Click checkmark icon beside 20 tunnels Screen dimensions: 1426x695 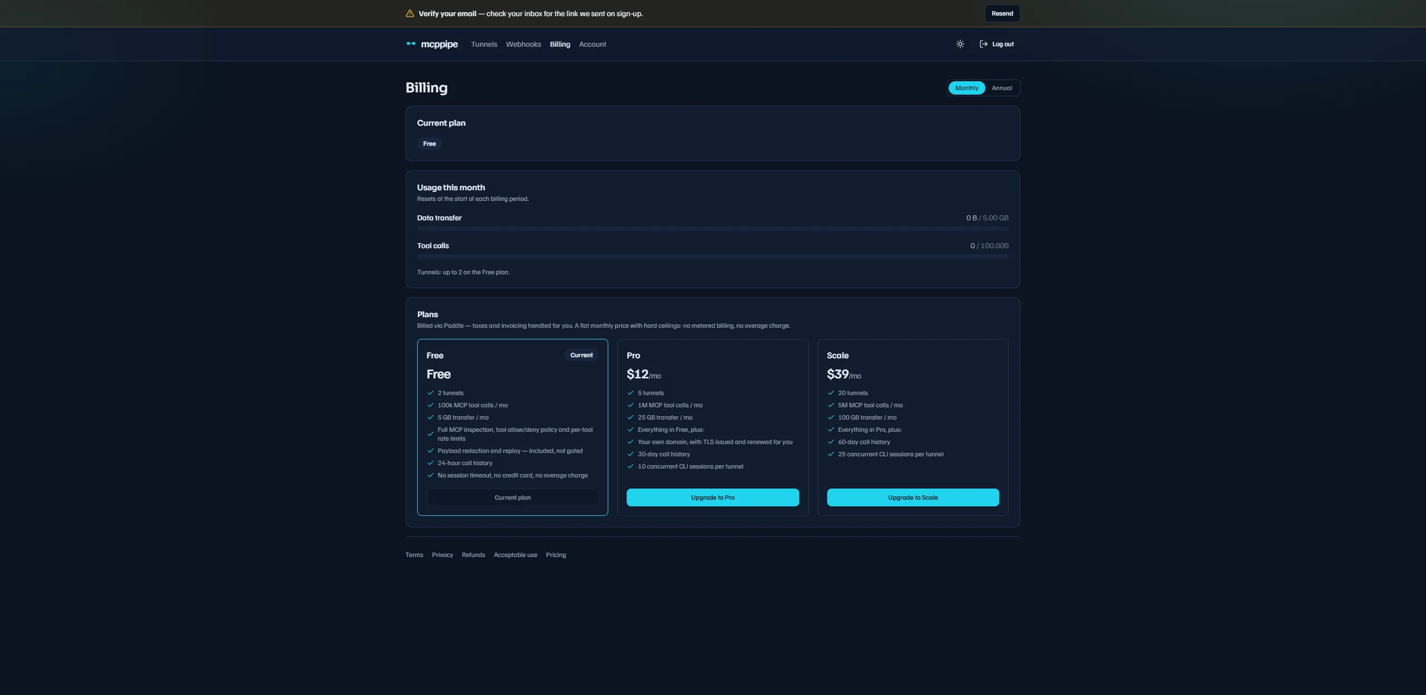(x=831, y=393)
